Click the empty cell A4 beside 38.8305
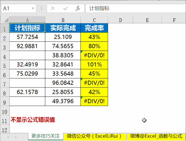The height and width of the screenshot is (141, 186). coord(27,55)
